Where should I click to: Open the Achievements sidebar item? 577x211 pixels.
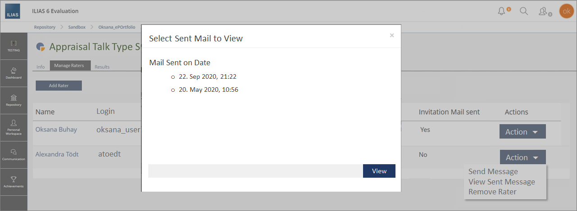coord(14,181)
